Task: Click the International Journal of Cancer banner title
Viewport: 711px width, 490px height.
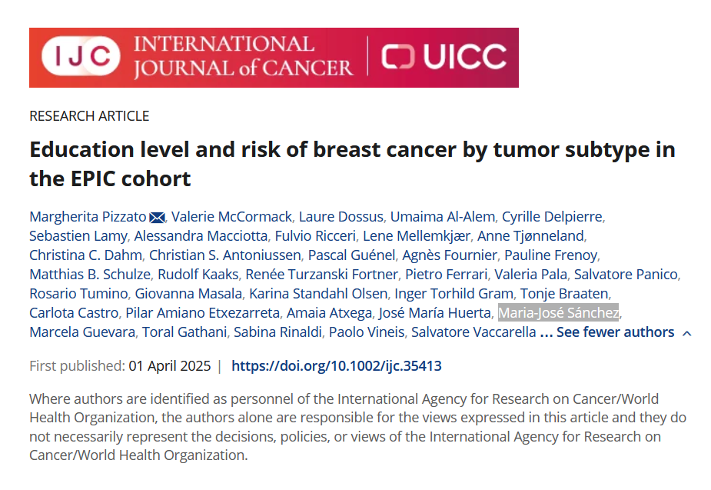Action: point(243,57)
